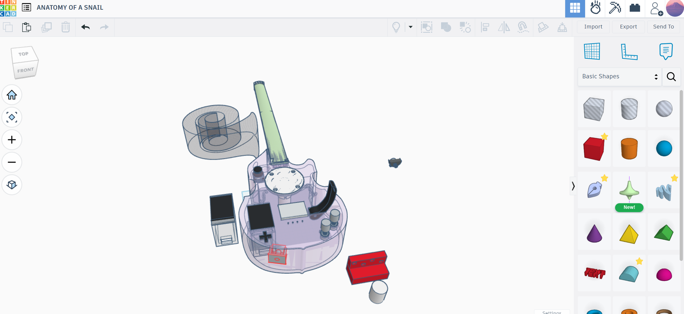This screenshot has width=684, height=314.
Task: Toggle orthographic perspective cube icon
Action: click(x=12, y=185)
